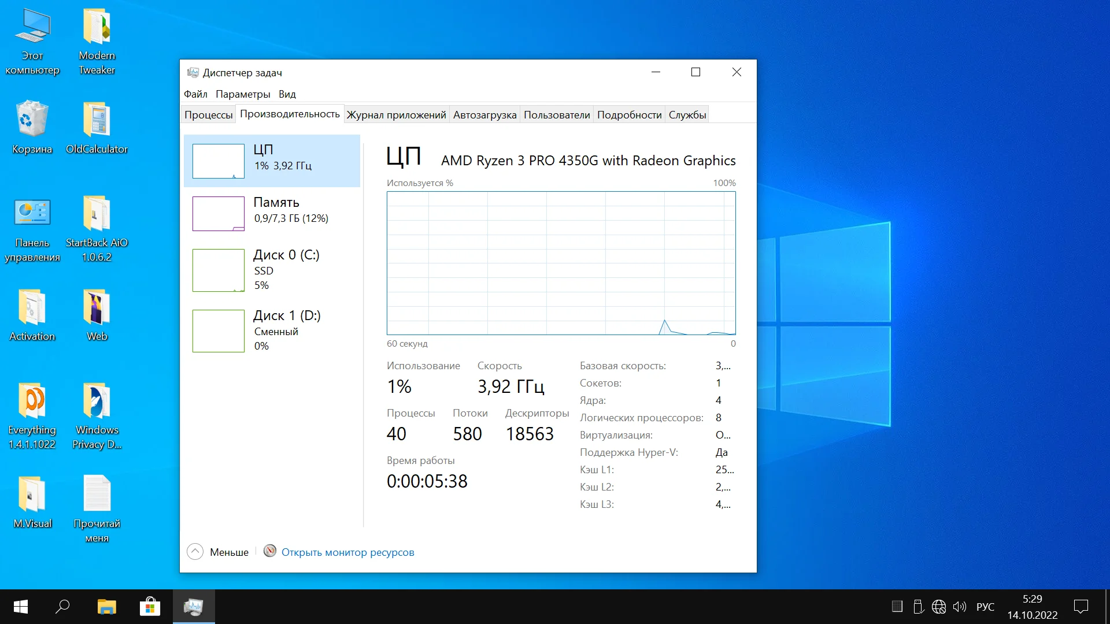The image size is (1110, 624).
Task: Click the volume speaker tray icon
Action: 960,607
